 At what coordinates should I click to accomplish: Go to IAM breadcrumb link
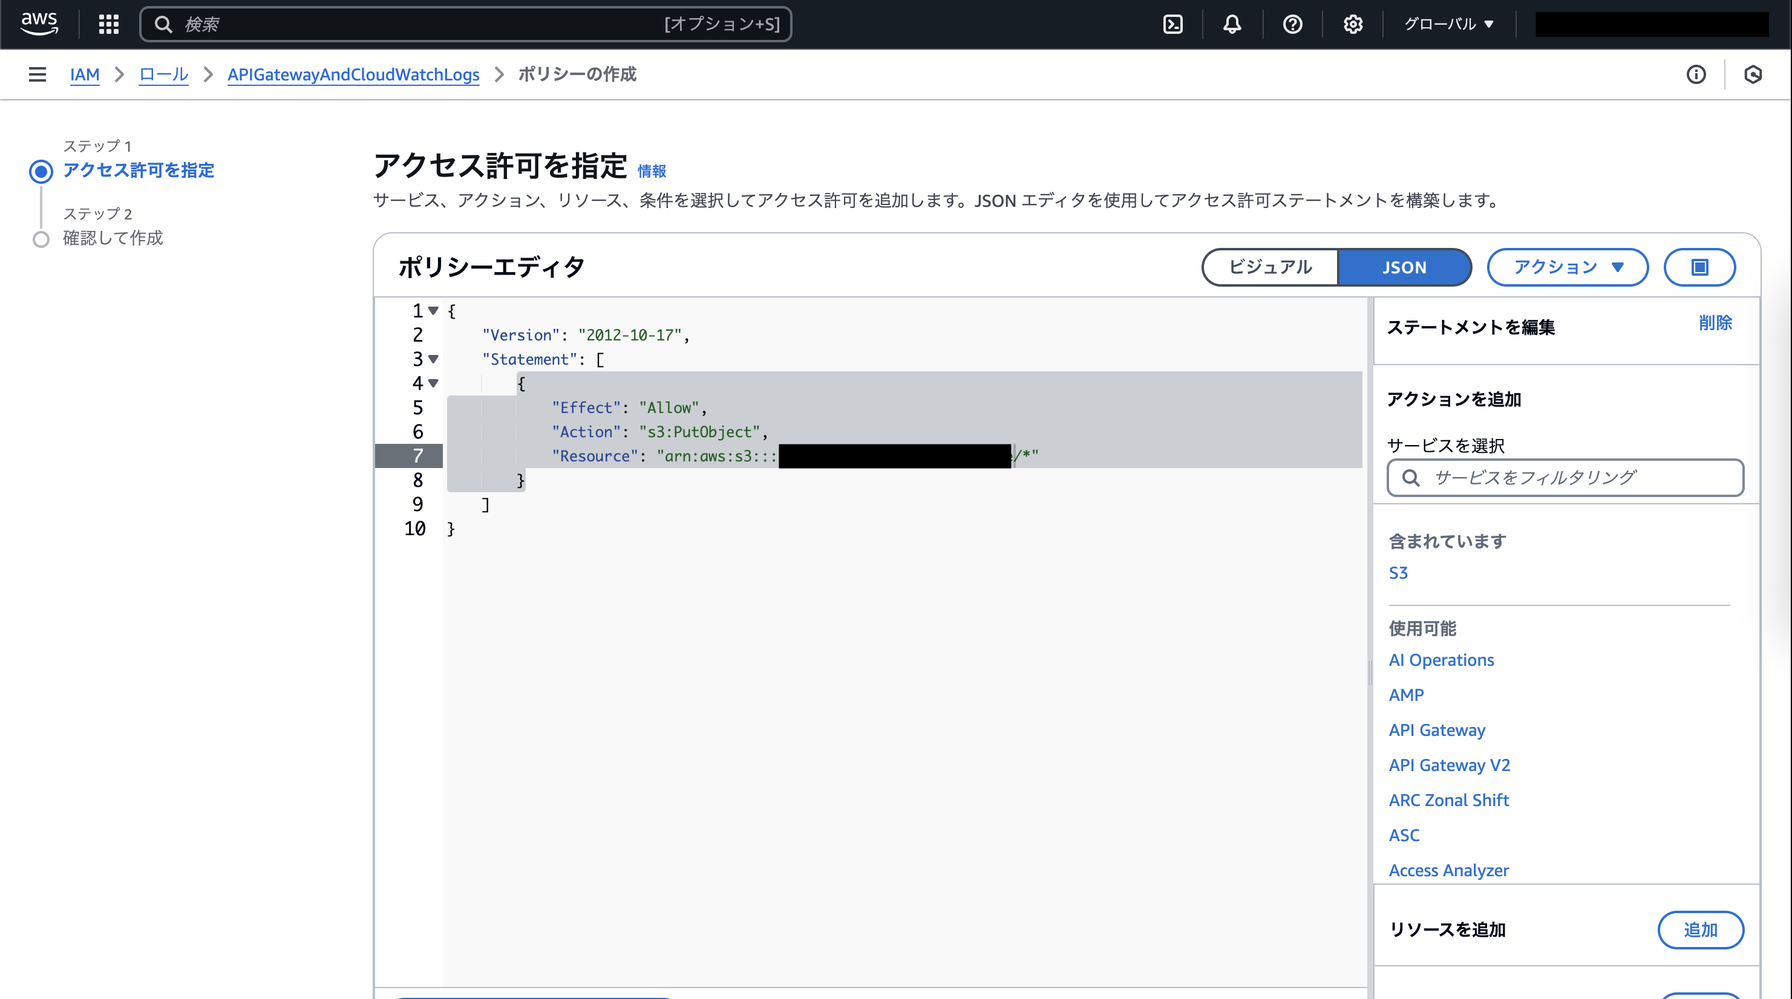tap(85, 74)
